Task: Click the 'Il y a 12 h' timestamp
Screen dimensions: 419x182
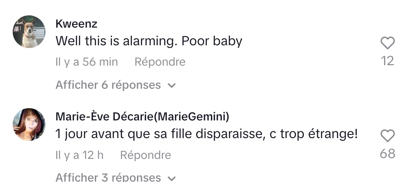Action: point(79,155)
